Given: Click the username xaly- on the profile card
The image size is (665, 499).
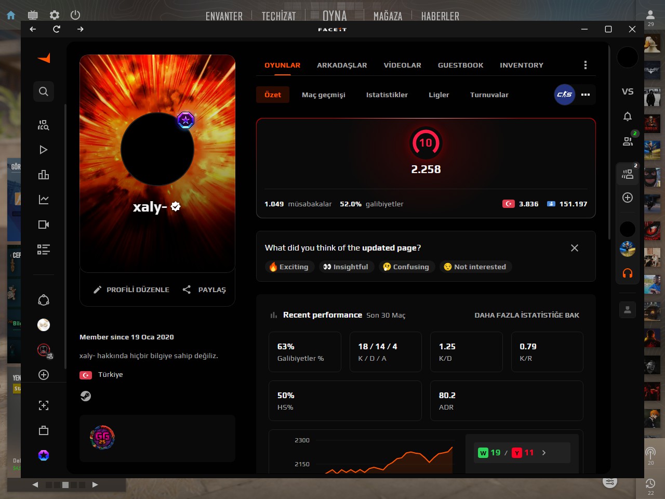Looking at the screenshot, I should pyautogui.click(x=150, y=207).
